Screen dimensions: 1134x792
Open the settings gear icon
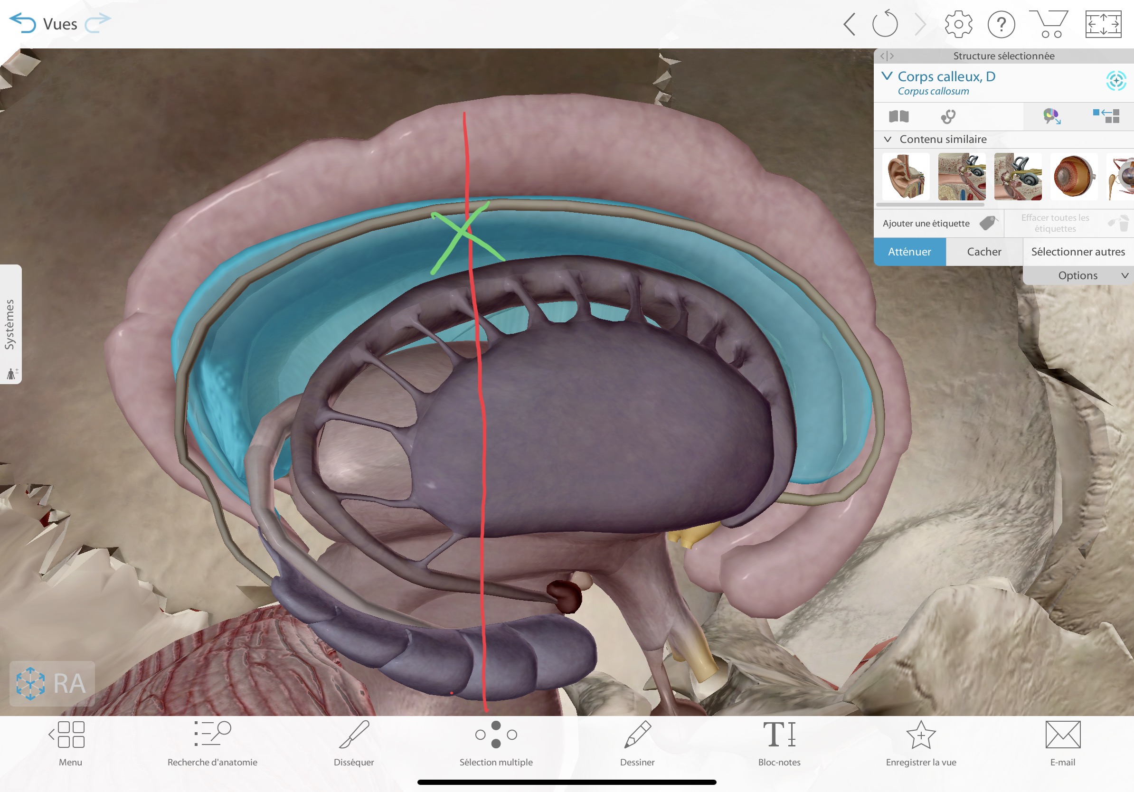pos(958,24)
